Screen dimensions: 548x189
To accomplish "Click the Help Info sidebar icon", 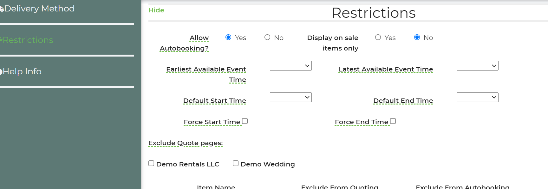I will coord(1,71).
